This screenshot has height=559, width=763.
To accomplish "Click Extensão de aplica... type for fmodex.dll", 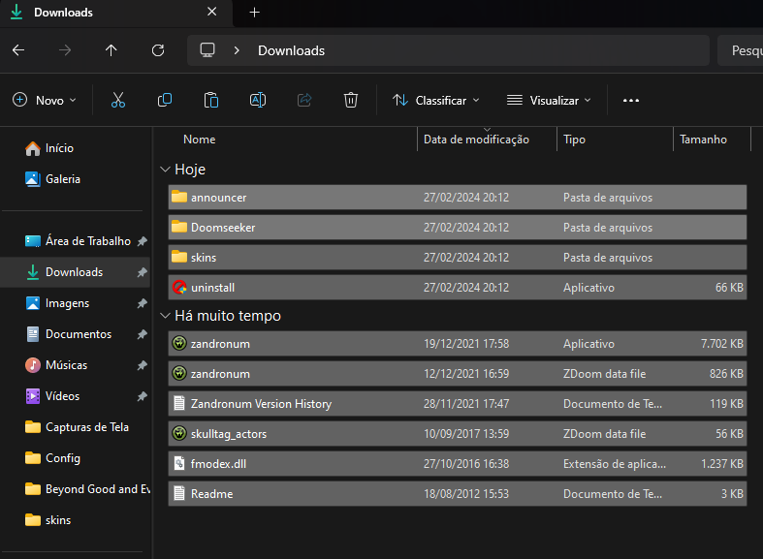I will pos(615,464).
